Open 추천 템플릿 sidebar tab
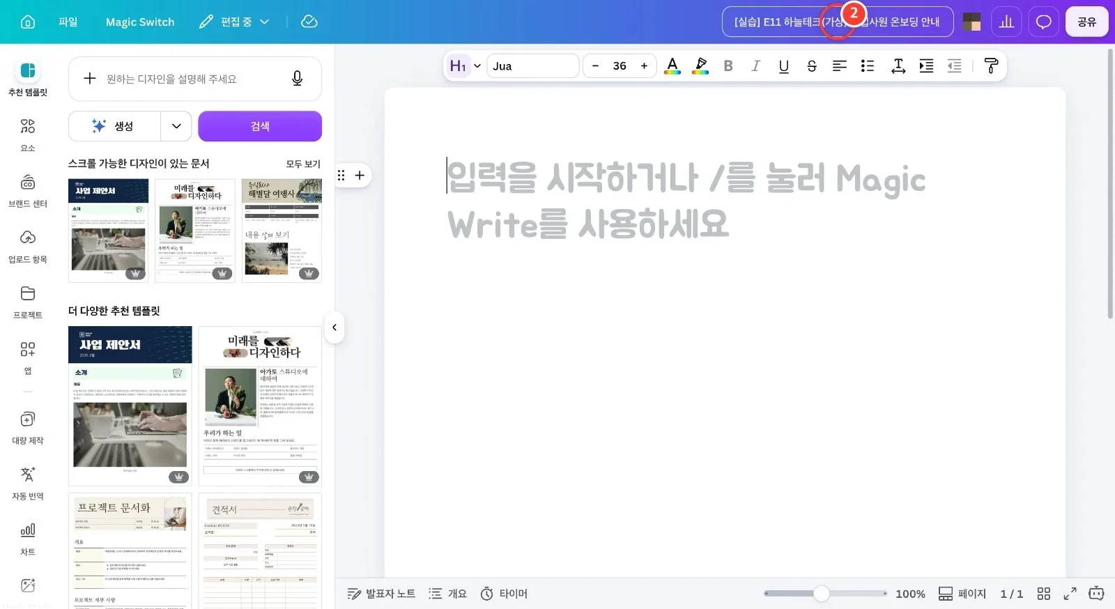This screenshot has width=1115, height=609. tap(28, 77)
